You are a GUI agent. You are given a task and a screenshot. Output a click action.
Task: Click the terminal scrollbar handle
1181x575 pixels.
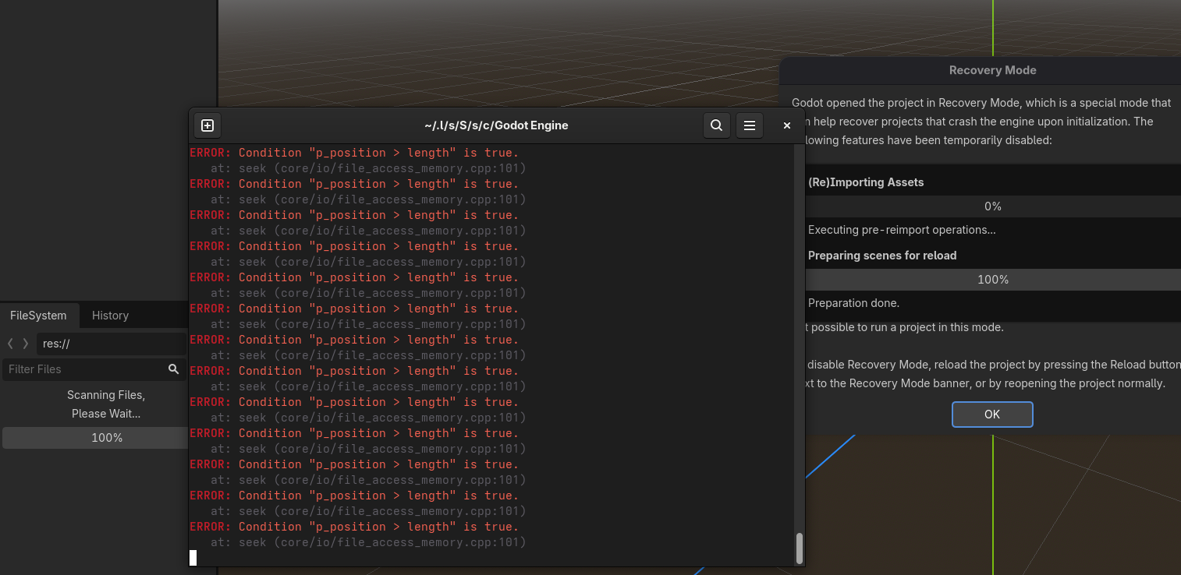tap(799, 548)
